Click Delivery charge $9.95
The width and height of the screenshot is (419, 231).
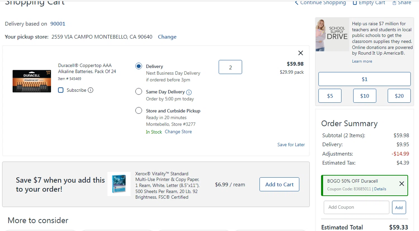click(x=403, y=145)
